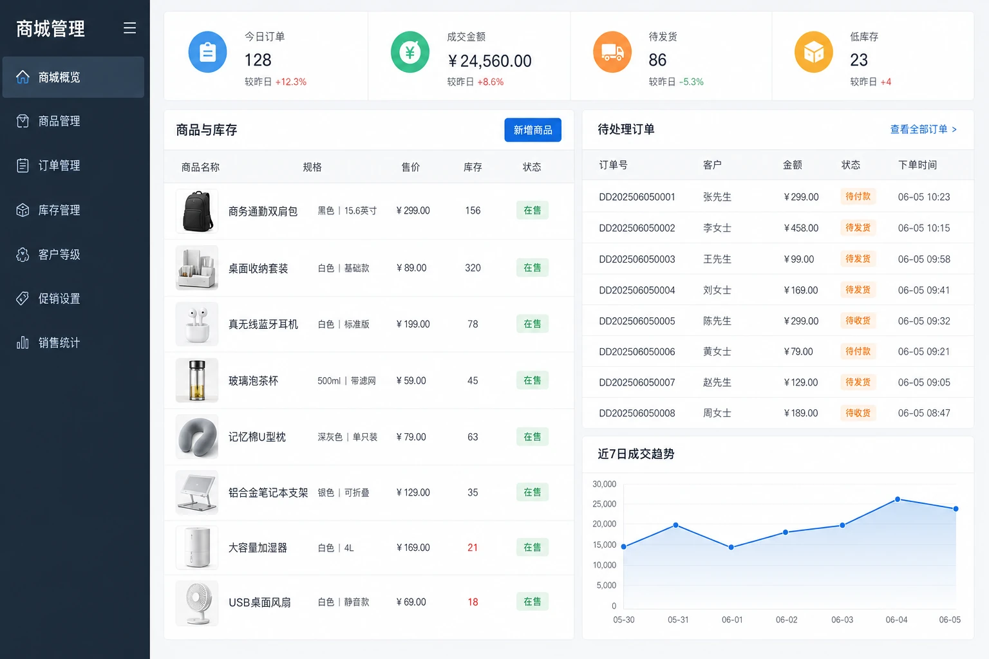The width and height of the screenshot is (989, 659).
Task: Click the 售价 column header
Action: [411, 167]
